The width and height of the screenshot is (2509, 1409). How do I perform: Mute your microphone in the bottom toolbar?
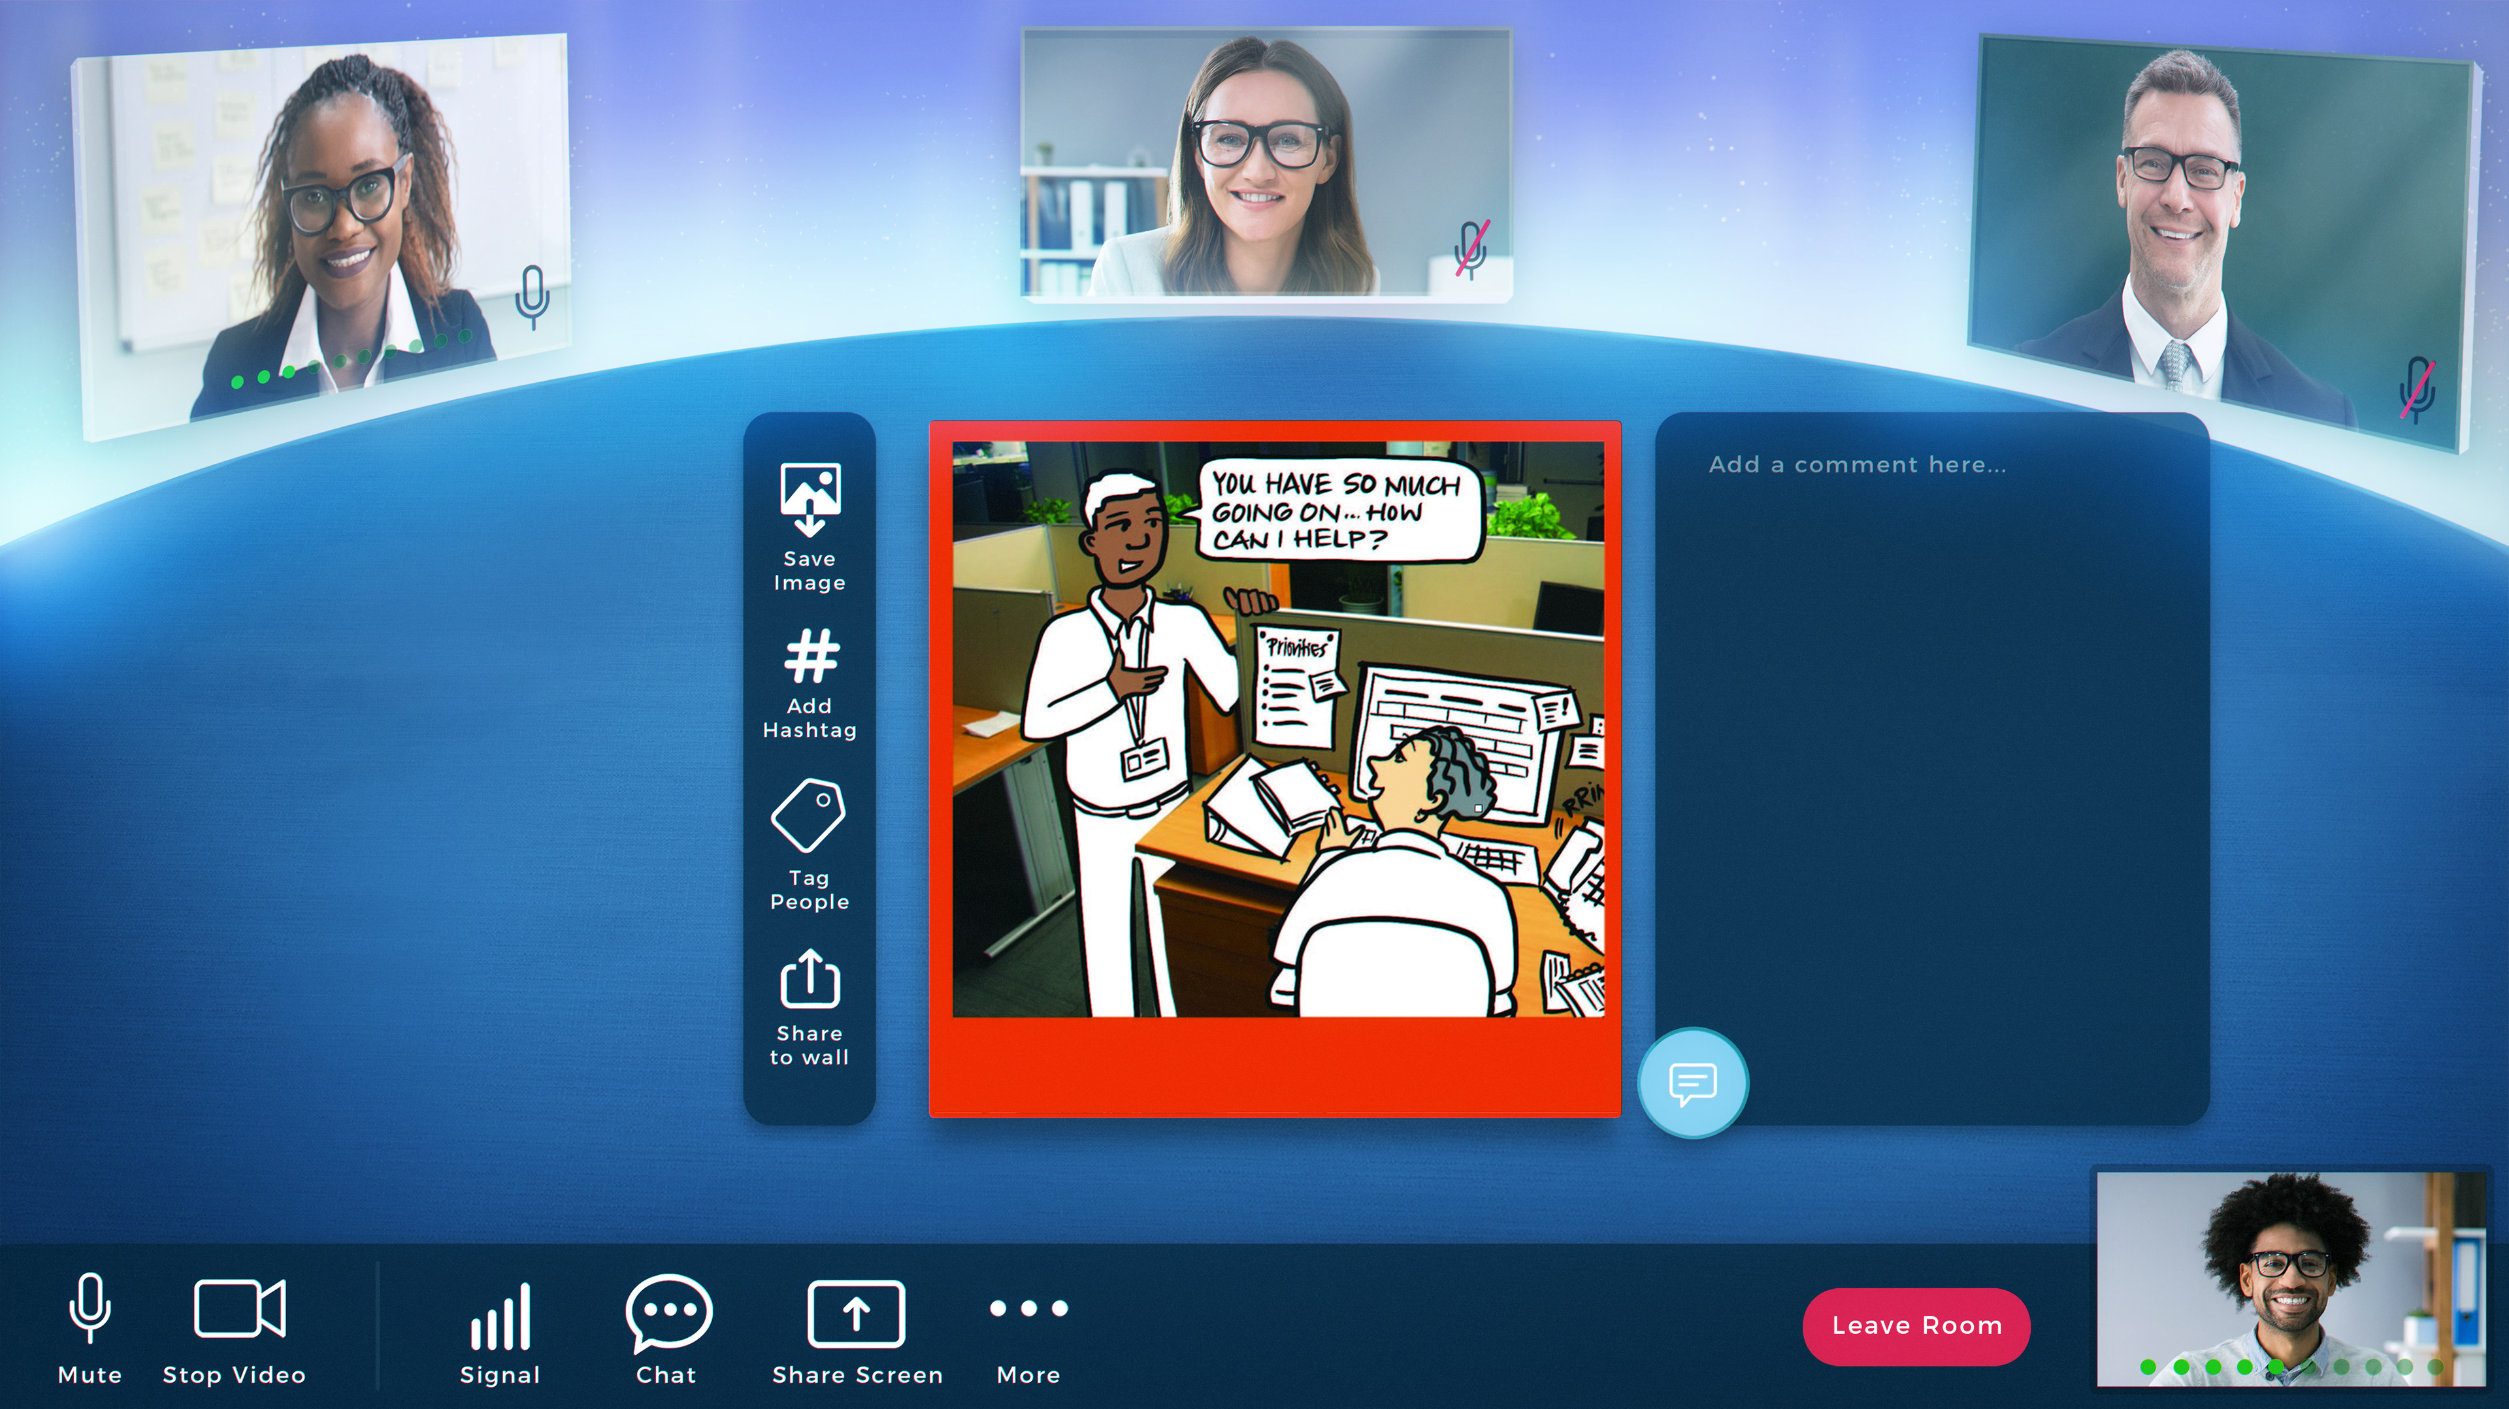[x=90, y=1308]
